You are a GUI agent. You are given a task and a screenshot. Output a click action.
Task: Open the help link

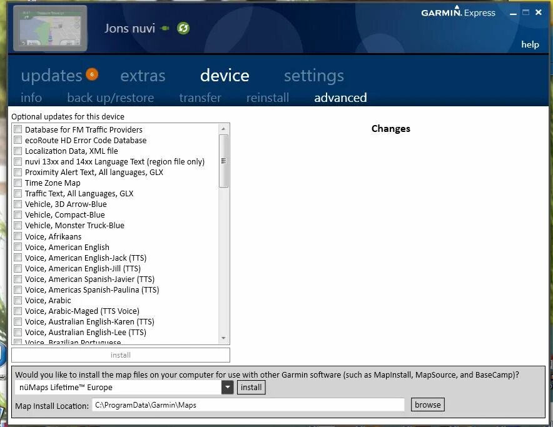[x=530, y=44]
